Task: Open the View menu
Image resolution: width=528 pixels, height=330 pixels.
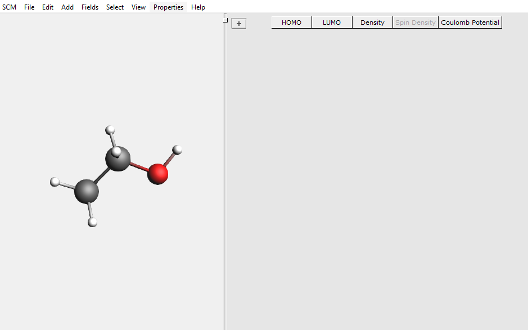Action: click(138, 7)
